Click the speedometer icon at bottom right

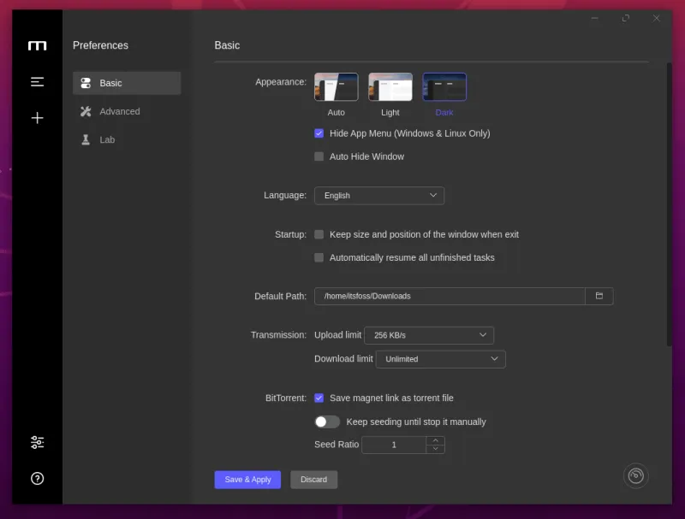pyautogui.click(x=635, y=475)
